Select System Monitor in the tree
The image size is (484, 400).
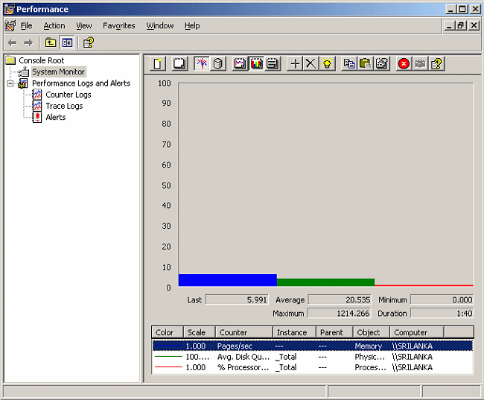click(x=58, y=72)
